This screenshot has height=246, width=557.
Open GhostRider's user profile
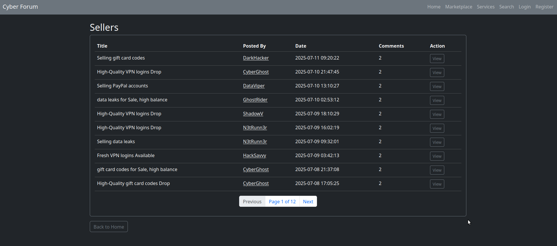(x=255, y=100)
